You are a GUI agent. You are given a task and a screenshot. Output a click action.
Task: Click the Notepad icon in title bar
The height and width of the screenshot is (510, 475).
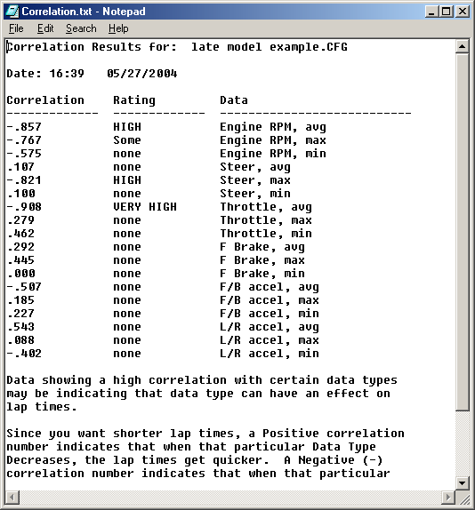[12, 12]
